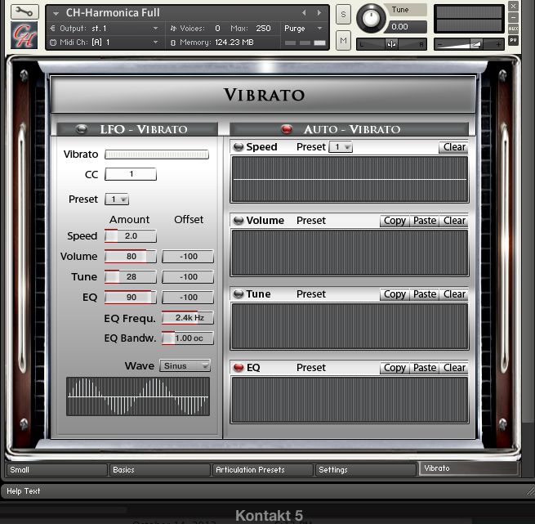535x524 pixels.
Task: Toggle Auto-Vibrato Speed LED
Action: 239,147
